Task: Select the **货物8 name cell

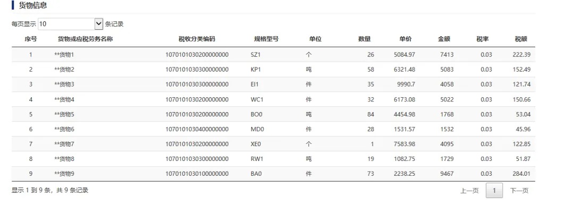Action: tap(64, 159)
